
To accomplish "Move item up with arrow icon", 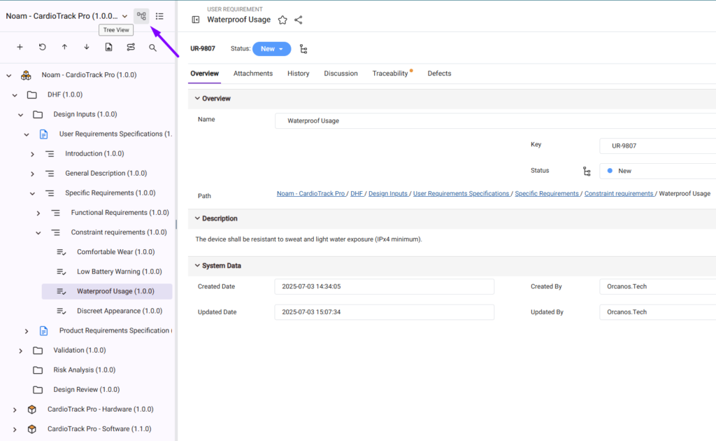I will (64, 48).
